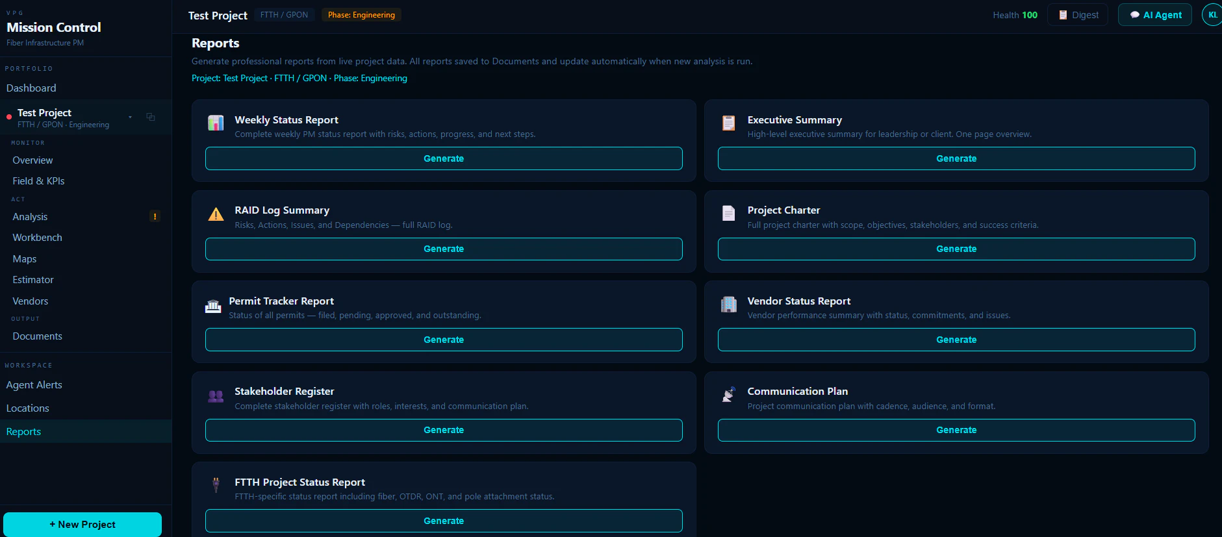
Task: Open the KL user avatar
Action: pyautogui.click(x=1212, y=15)
